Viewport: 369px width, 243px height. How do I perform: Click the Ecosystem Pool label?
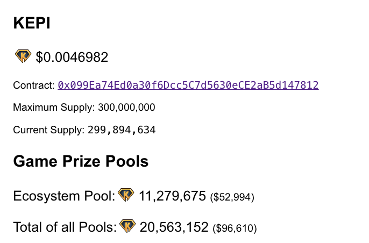pos(64,196)
